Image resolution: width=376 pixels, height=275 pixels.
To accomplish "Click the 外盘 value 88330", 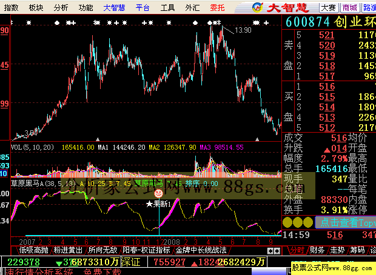I will click(x=334, y=200).
